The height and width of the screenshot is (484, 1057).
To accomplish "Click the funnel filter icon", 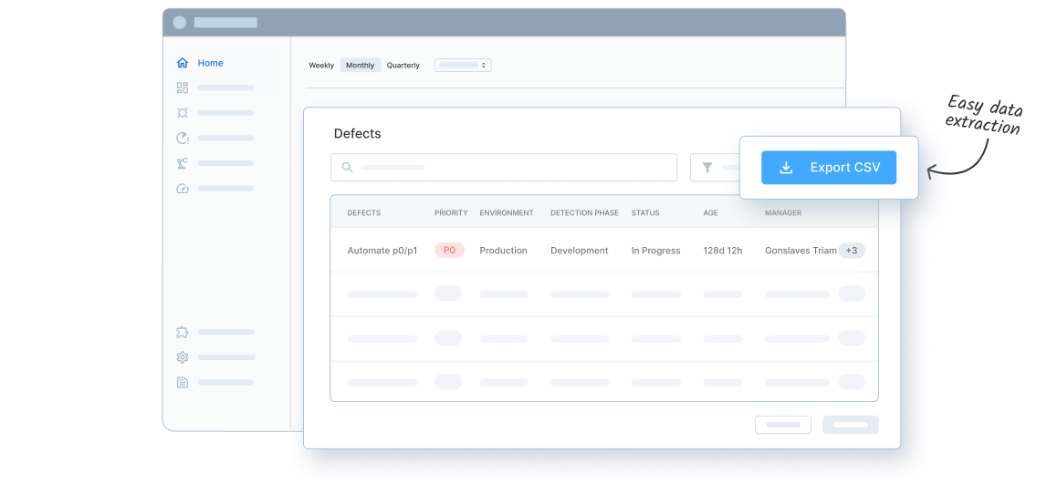I will [707, 167].
